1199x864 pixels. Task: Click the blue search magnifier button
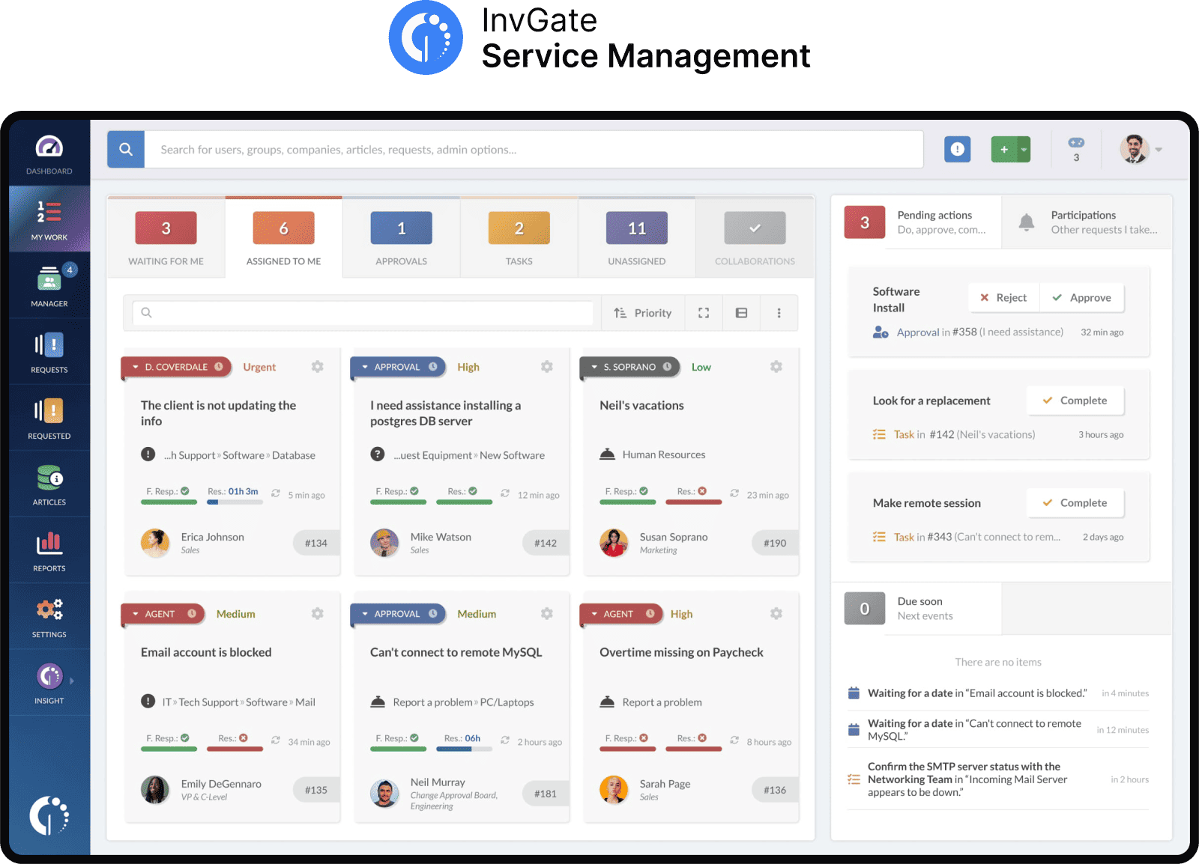pos(126,149)
